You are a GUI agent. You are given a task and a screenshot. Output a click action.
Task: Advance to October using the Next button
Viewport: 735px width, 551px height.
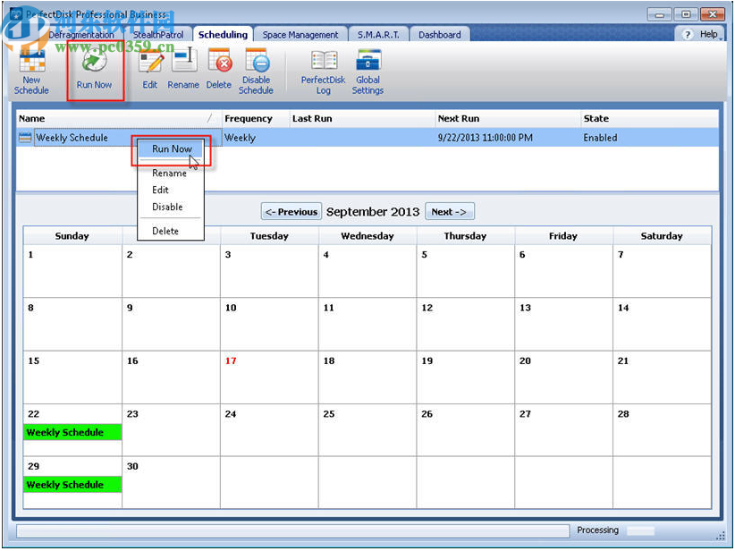(450, 211)
